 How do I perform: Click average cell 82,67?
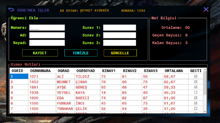176,82
